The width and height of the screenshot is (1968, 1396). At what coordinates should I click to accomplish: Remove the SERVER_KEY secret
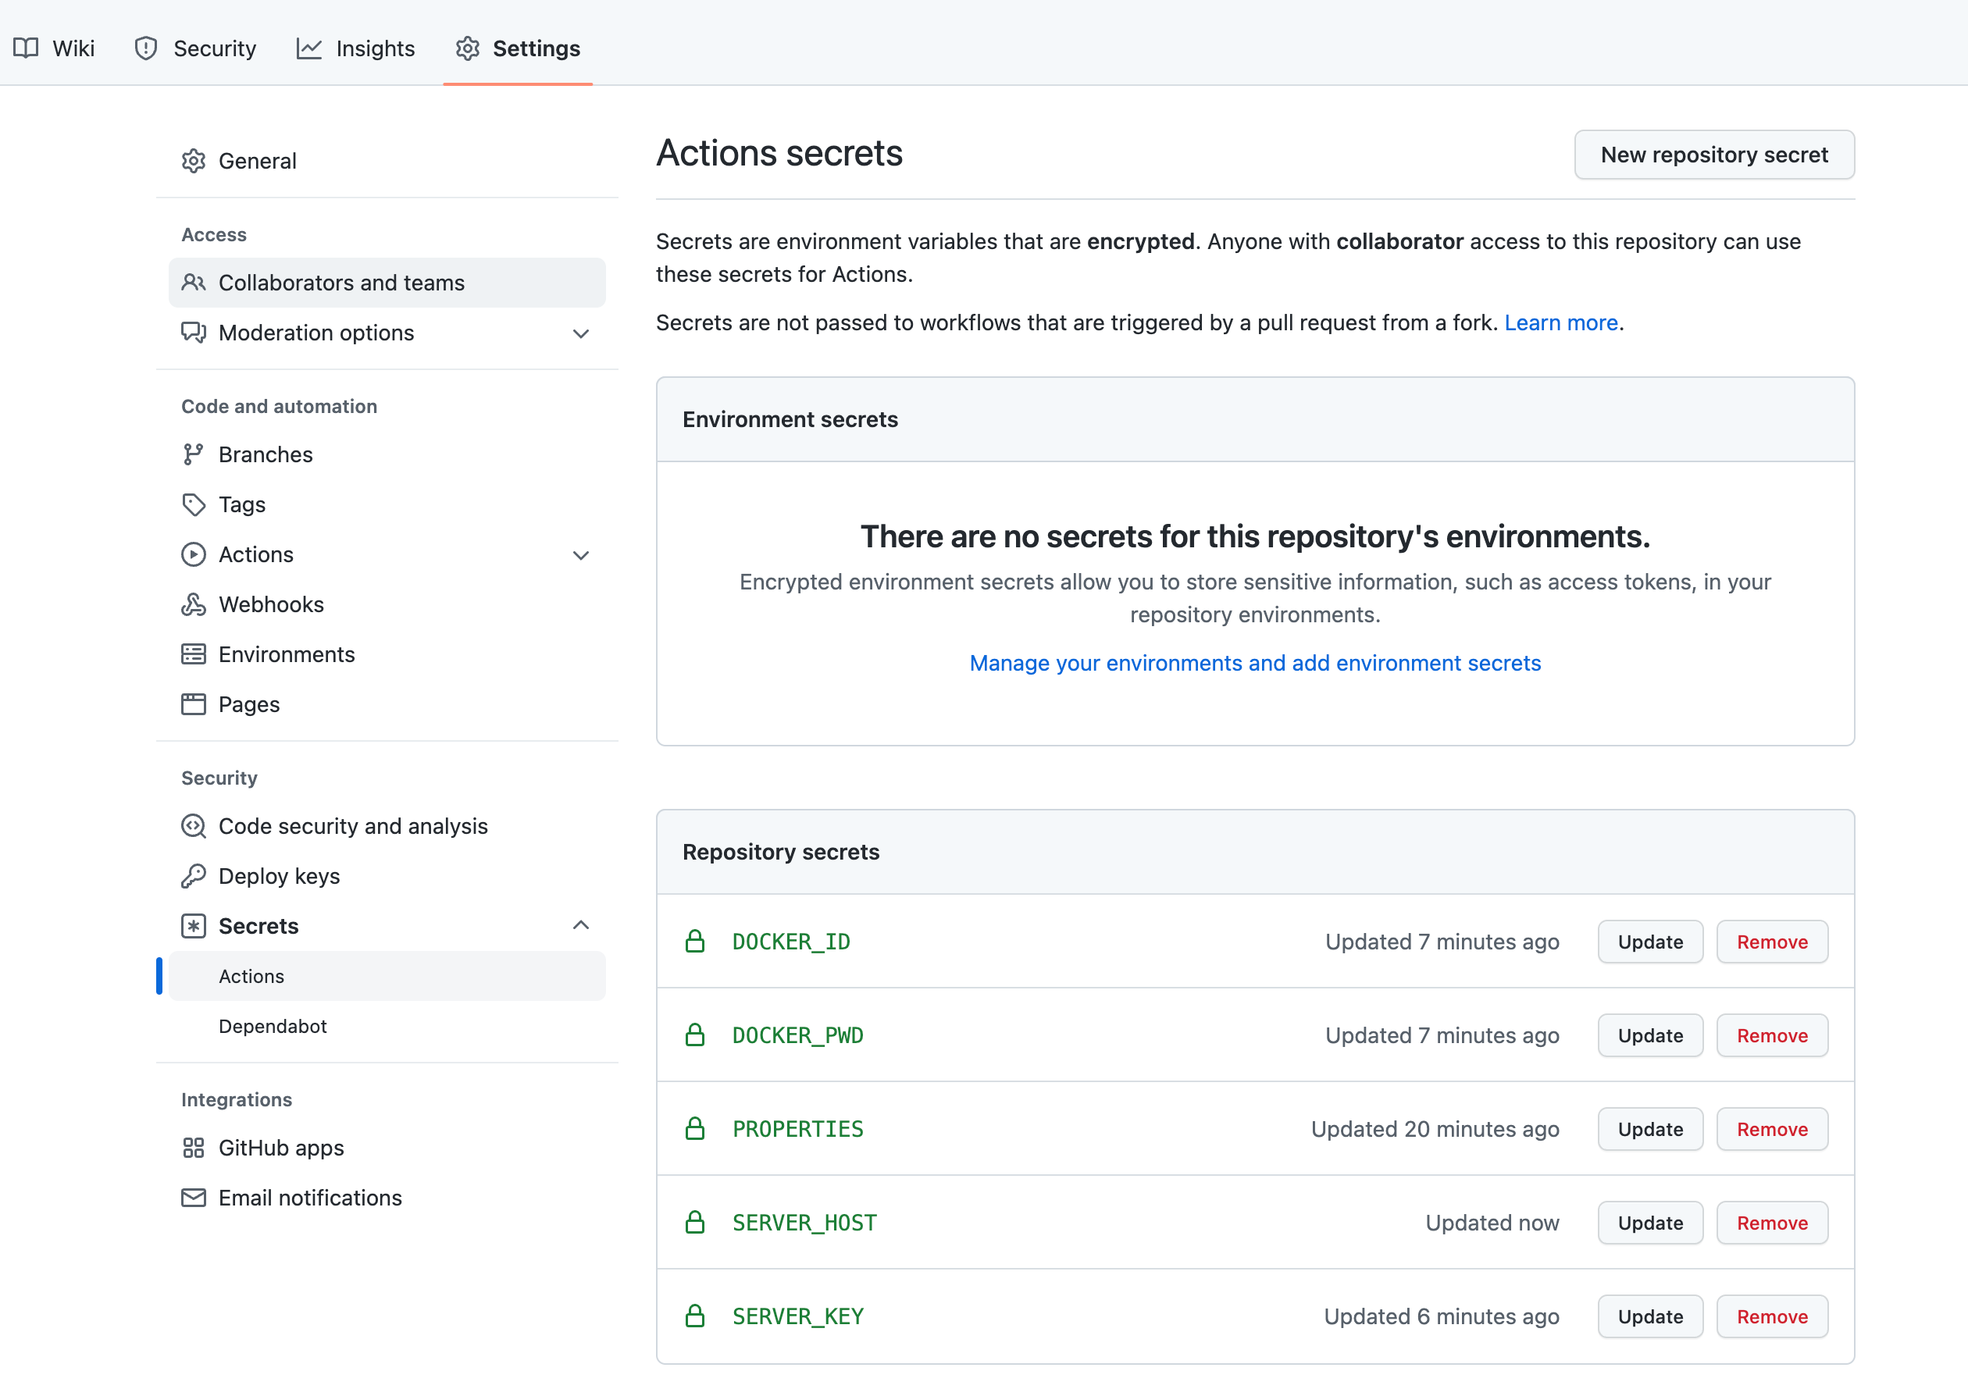tap(1771, 1316)
